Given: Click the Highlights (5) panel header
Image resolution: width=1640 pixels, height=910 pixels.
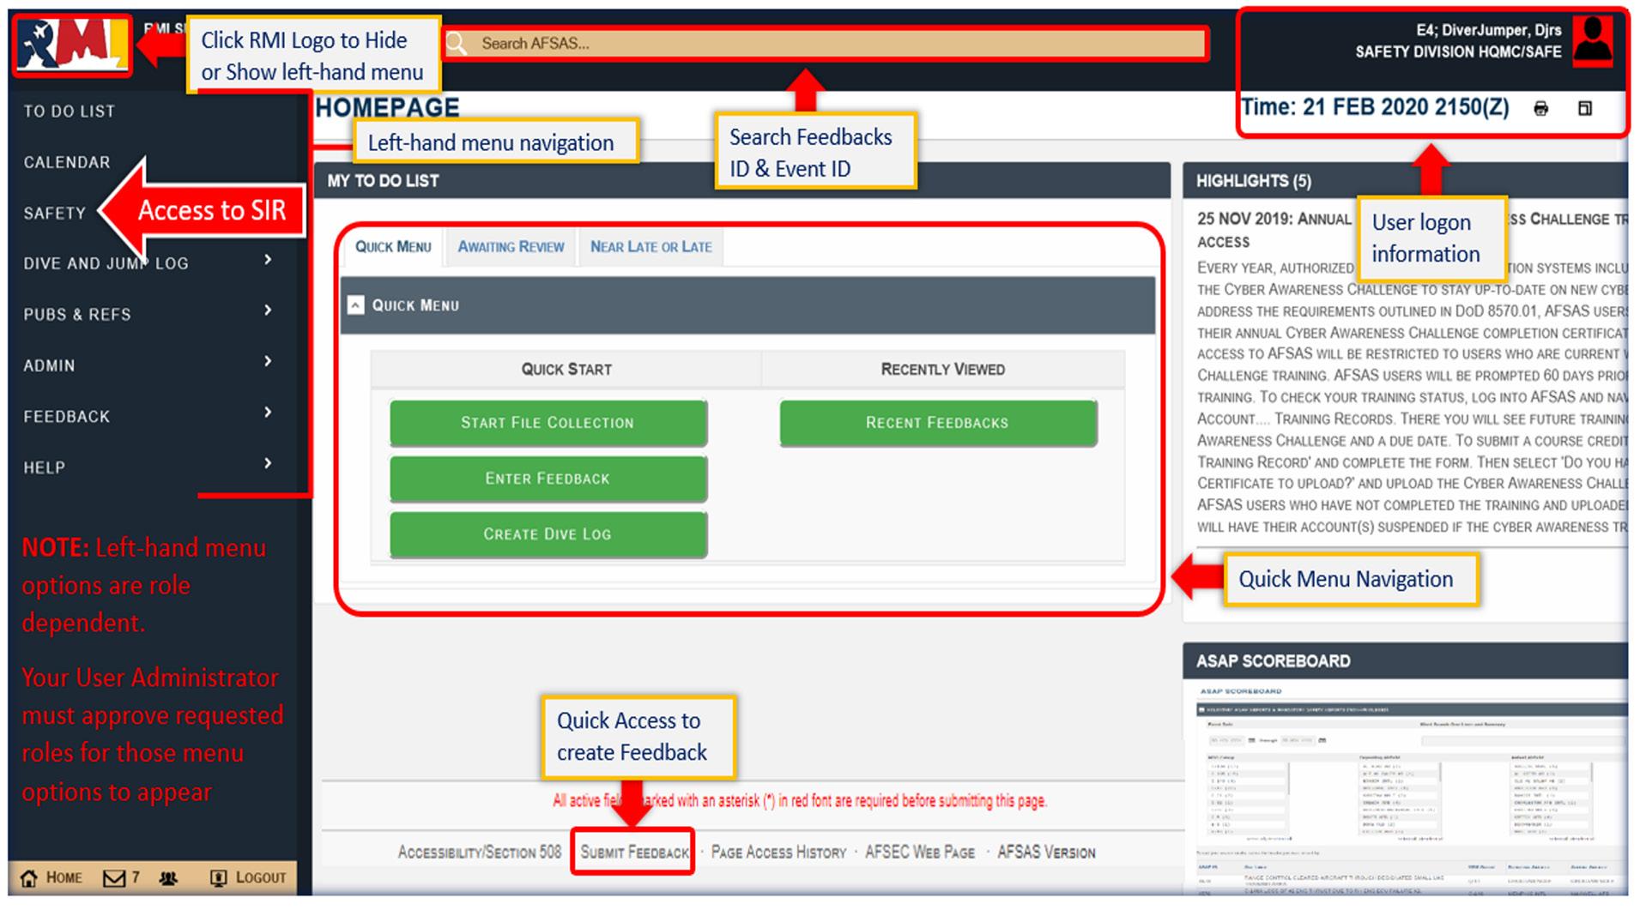Looking at the screenshot, I should coord(1406,181).
